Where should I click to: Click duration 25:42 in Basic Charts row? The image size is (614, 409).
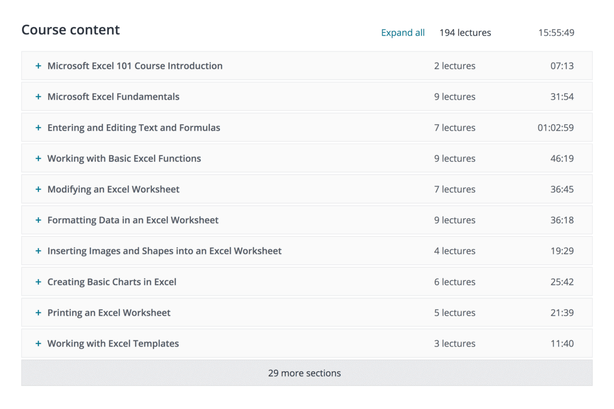click(x=562, y=282)
